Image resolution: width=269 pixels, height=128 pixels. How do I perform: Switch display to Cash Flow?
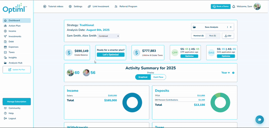coord(158,77)
